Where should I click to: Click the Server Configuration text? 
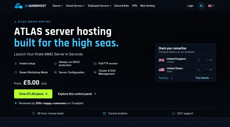(x=72, y=72)
